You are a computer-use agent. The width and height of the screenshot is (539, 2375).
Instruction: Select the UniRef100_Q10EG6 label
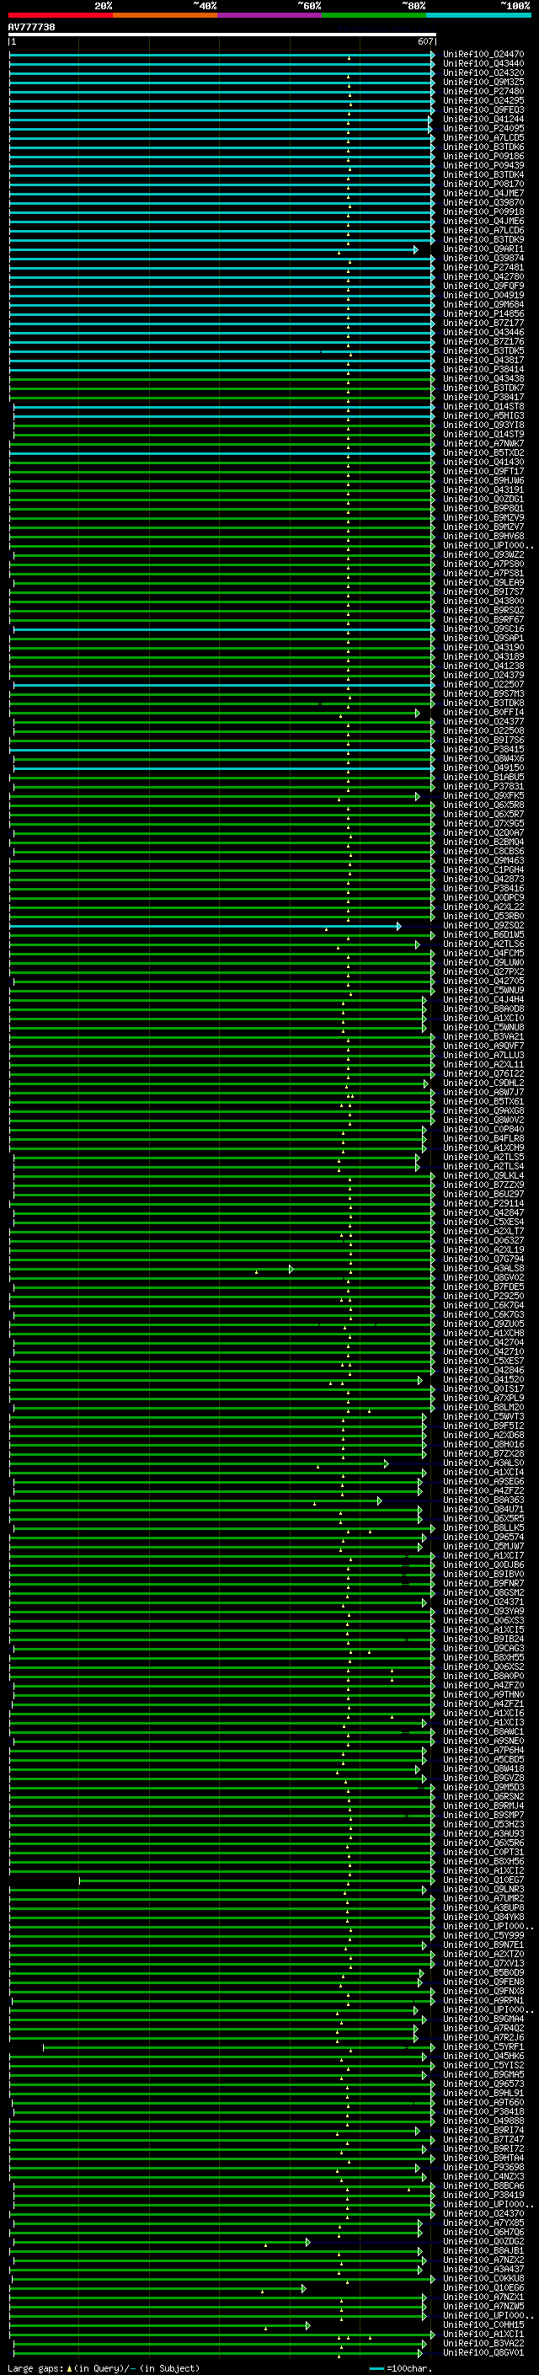point(483,2288)
